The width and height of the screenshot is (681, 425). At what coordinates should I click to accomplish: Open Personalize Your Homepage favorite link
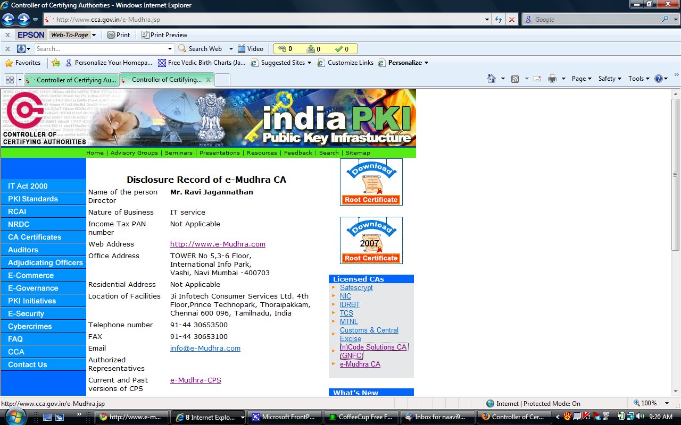[109, 63]
